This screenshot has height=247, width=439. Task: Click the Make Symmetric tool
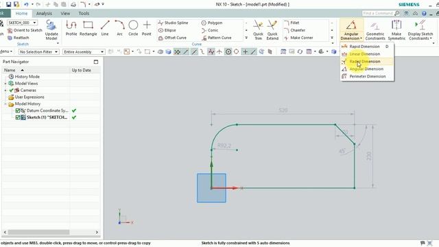tap(396, 30)
